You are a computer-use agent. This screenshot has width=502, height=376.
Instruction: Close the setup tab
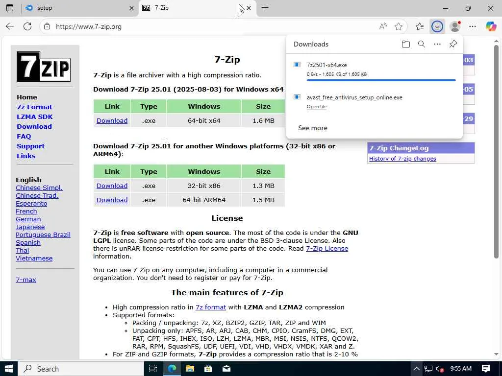coord(131,8)
